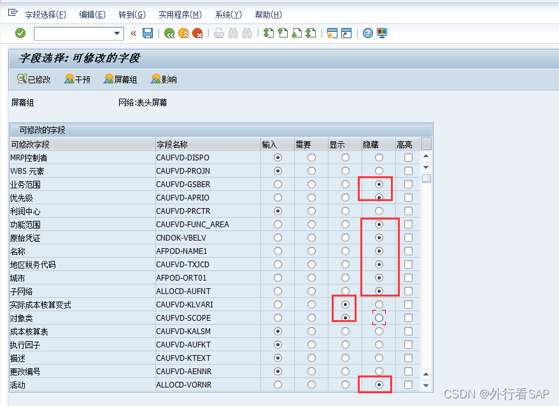Viewport: 559px width, 406px height.
Task: Click the CAUFVD-KLVARI field name cell
Action: [208, 305]
